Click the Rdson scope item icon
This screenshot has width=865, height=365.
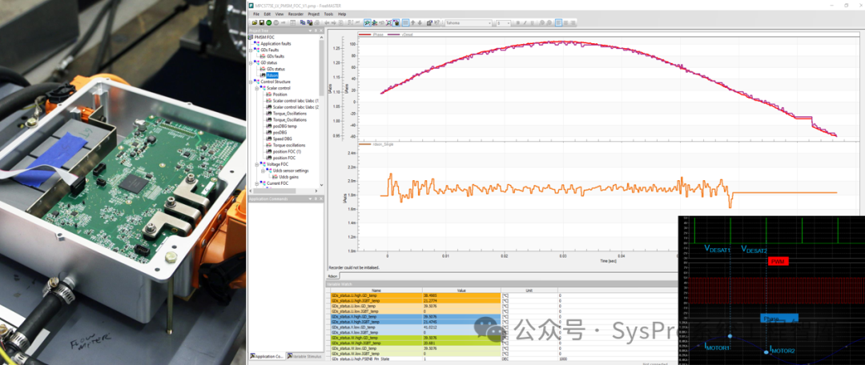coord(263,75)
